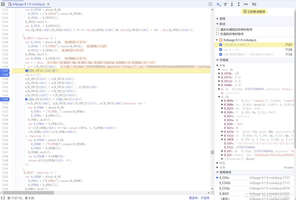Enable pause on uncaught exceptions checkbox
Screen dimensions: 296x200
(217, 30)
